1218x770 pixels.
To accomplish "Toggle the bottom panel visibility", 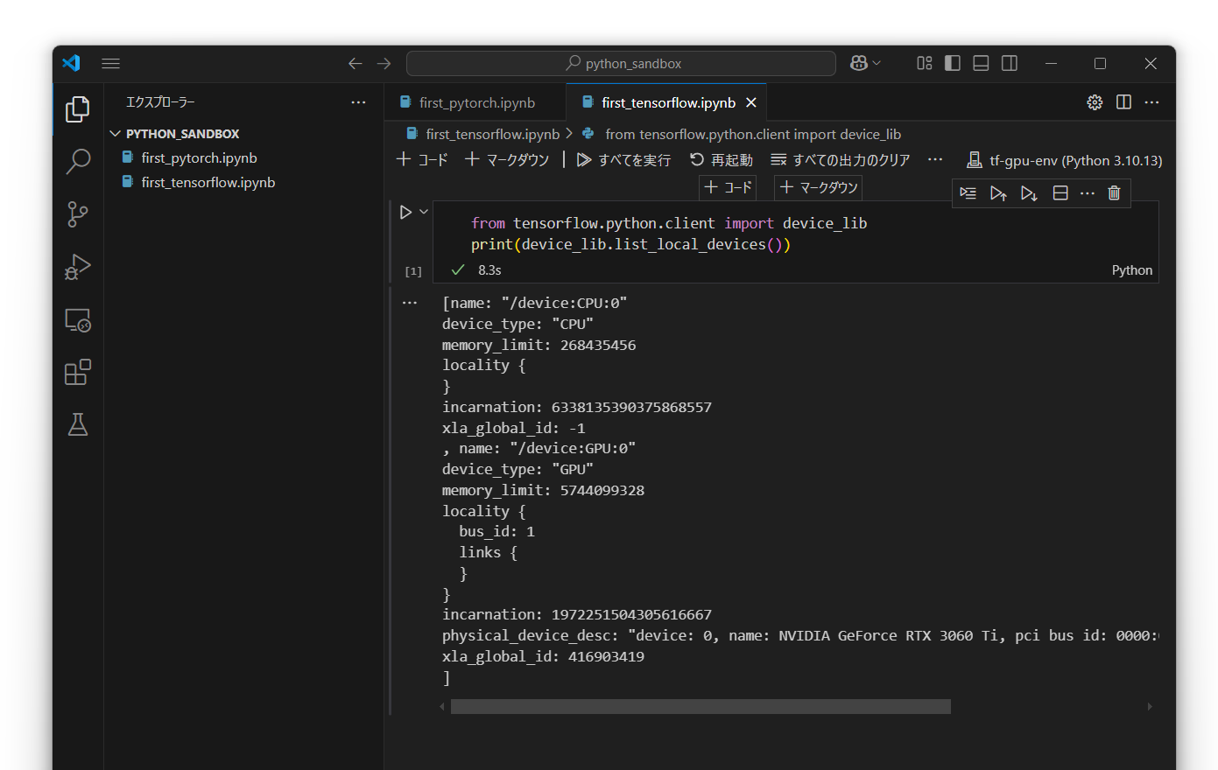I will pyautogui.click(x=980, y=62).
